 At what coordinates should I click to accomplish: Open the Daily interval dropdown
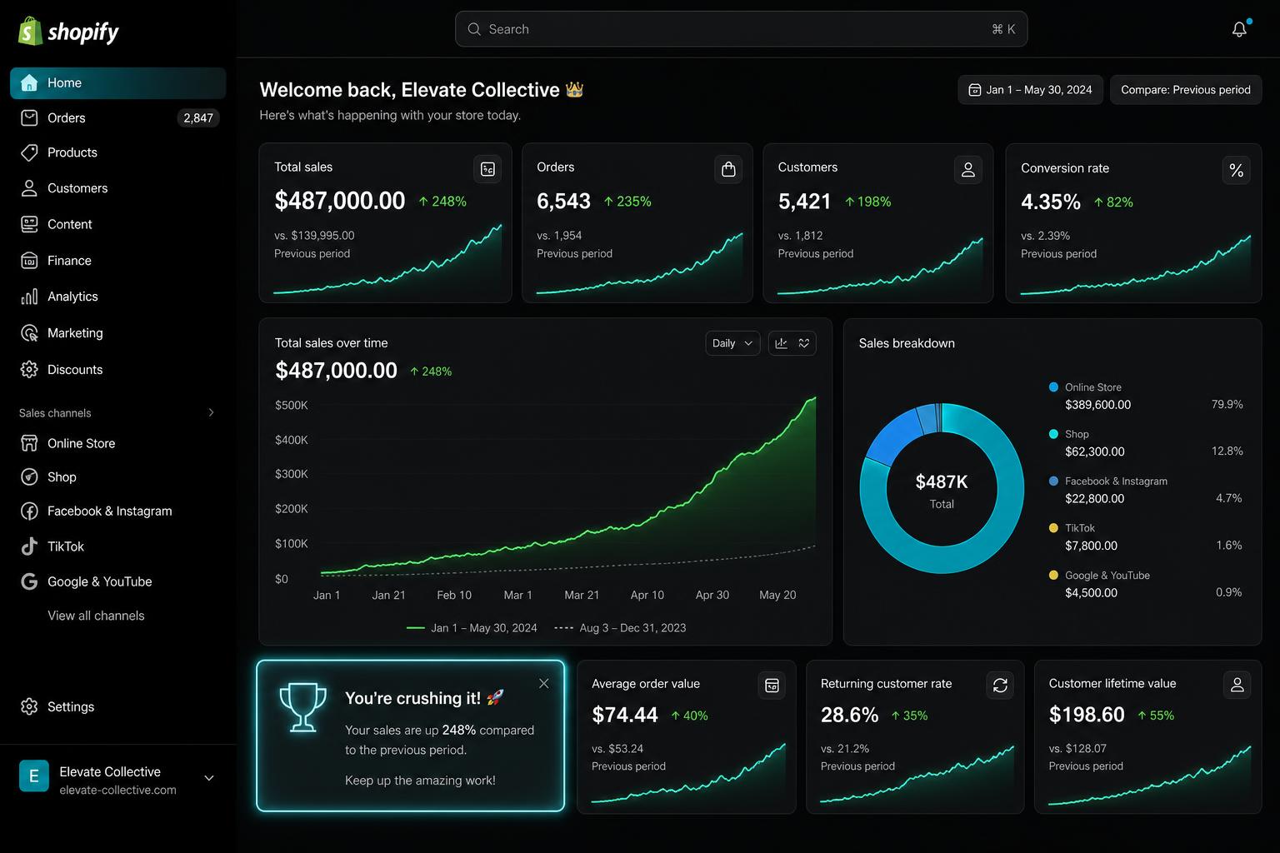point(732,343)
